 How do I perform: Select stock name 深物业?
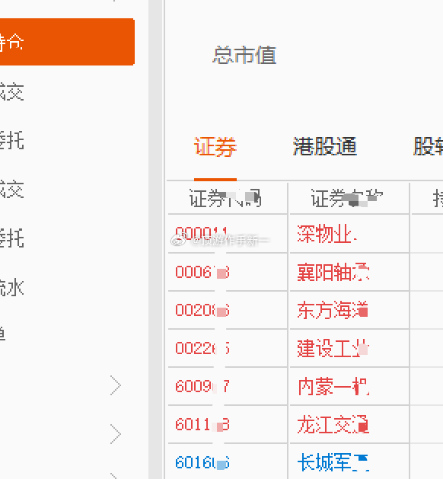(x=327, y=234)
